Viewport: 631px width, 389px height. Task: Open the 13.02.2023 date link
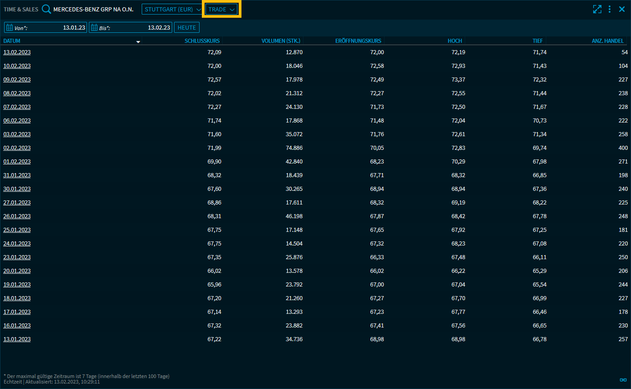(x=17, y=52)
